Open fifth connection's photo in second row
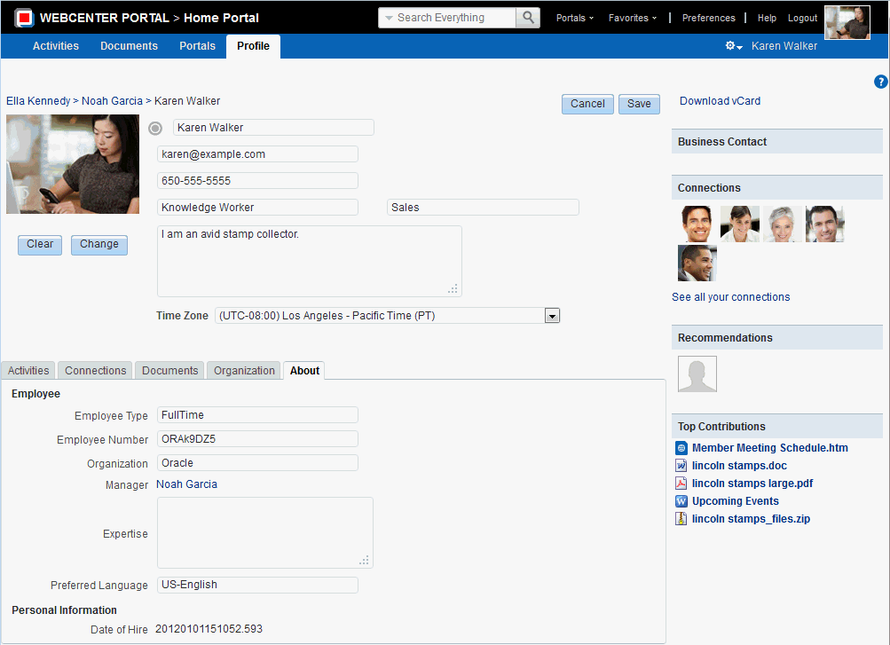This screenshot has height=645, width=890. (x=697, y=264)
